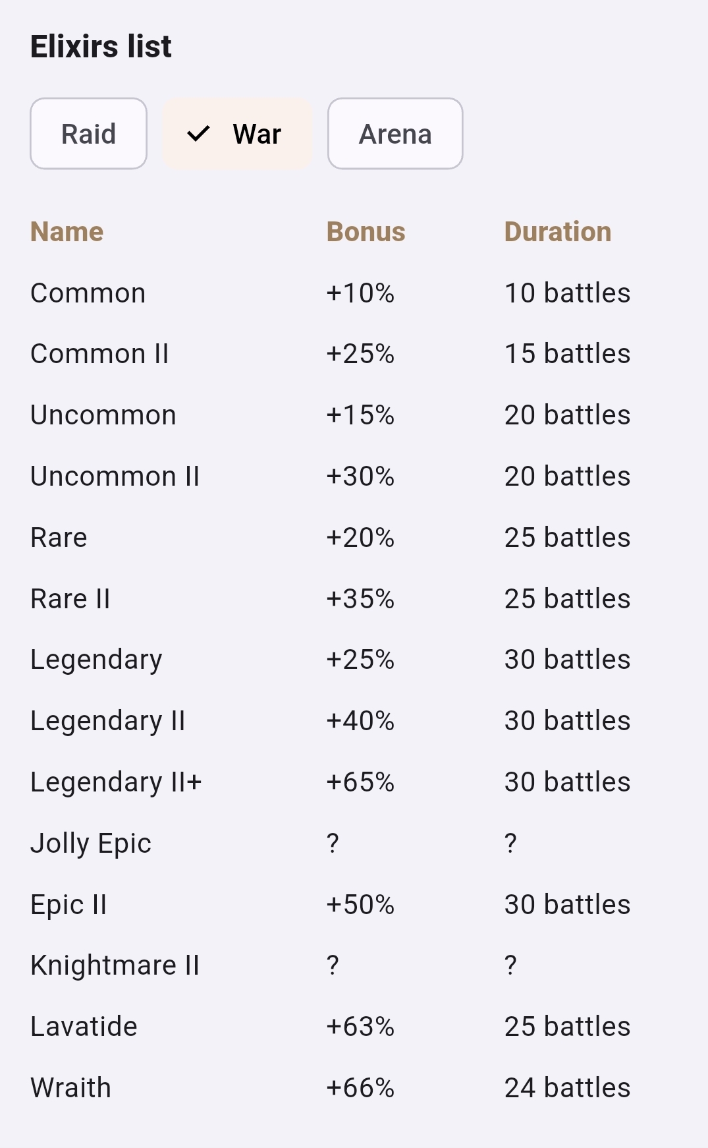Viewport: 708px width, 1148px height.
Task: Click the Bonus column header
Action: click(x=366, y=232)
